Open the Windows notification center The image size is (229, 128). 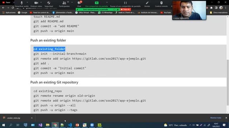tap(224, 125)
